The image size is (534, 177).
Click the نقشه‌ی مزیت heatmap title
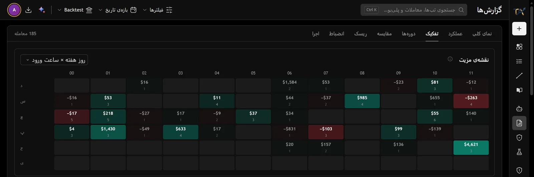(x=474, y=60)
